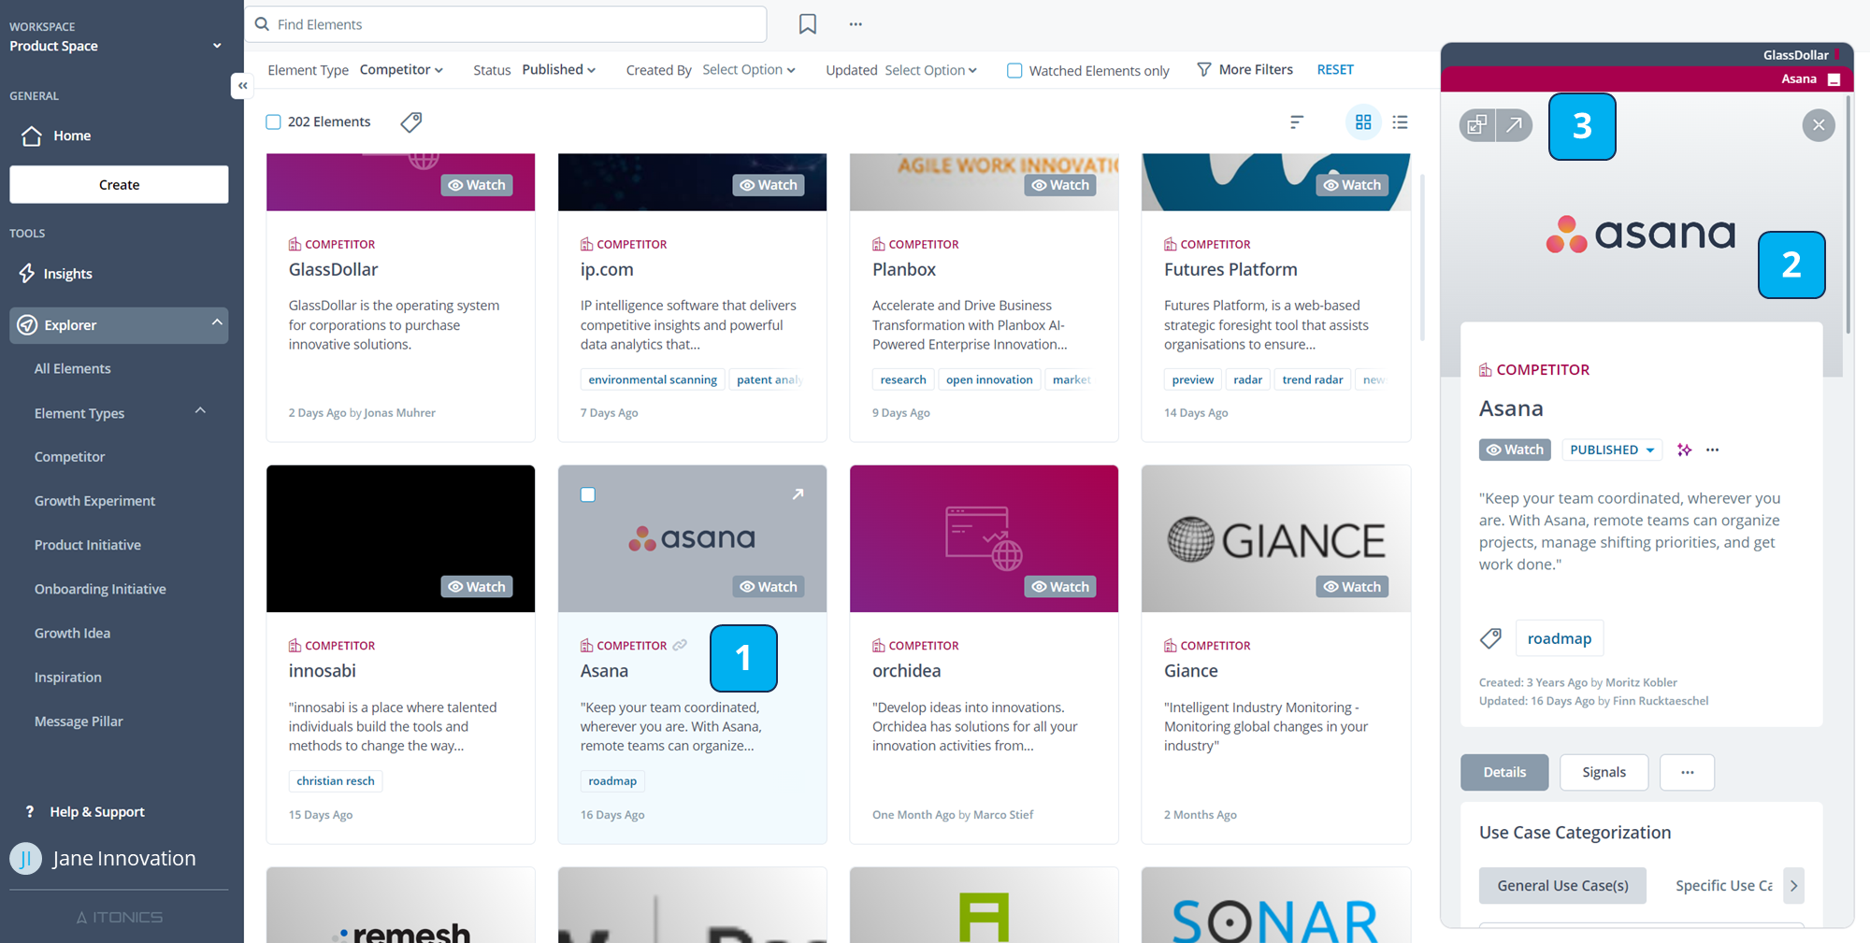1870x943 pixels.
Task: Open the tag icon next to 202 Elements
Action: (410, 122)
